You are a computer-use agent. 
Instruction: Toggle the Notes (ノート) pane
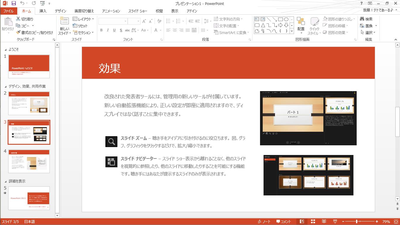coord(264,222)
